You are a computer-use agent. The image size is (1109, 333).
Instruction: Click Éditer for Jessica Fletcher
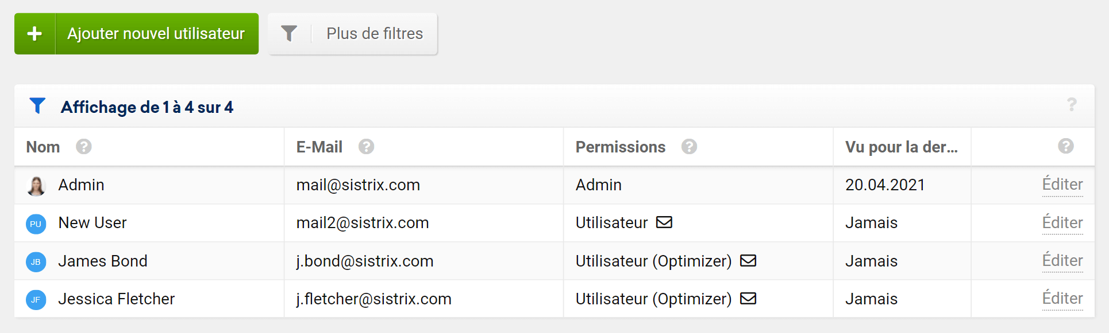pos(1062,299)
